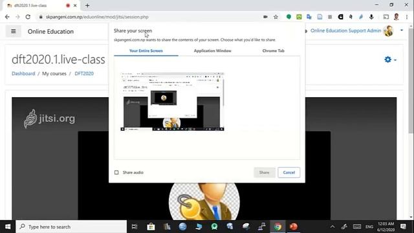Click the green circle extension icon
This screenshot has width=414, height=233.
tap(289, 17)
